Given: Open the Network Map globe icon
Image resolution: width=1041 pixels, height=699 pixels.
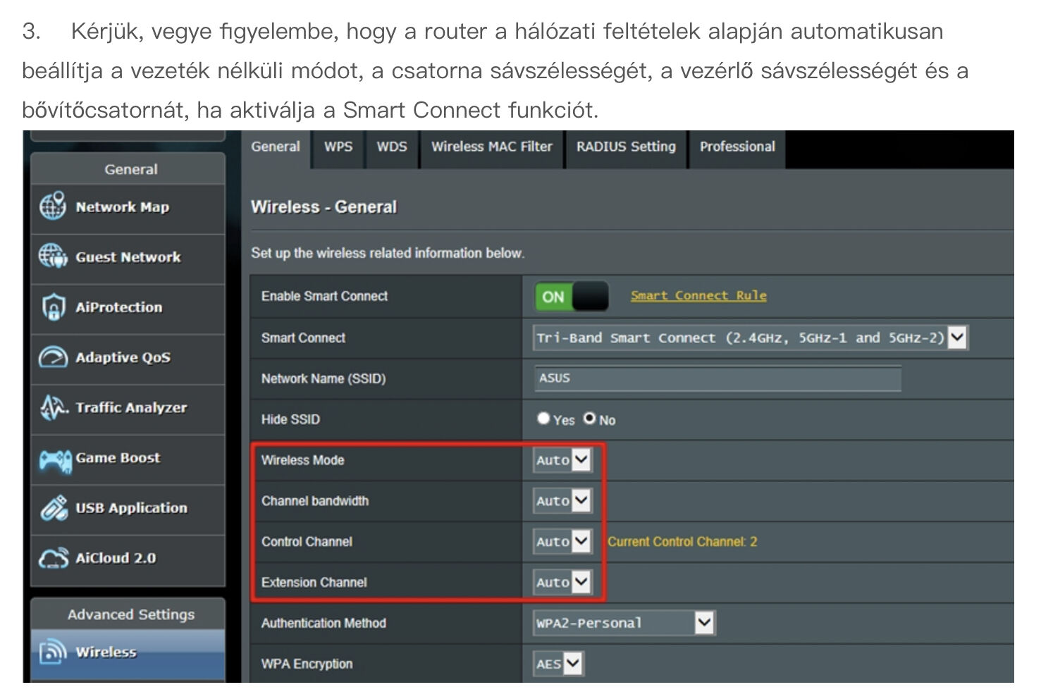Looking at the screenshot, I should pos(53,206).
